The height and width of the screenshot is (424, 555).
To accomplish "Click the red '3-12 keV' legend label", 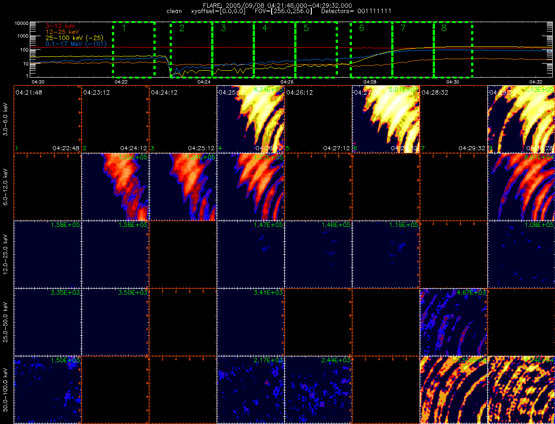I will [61, 27].
